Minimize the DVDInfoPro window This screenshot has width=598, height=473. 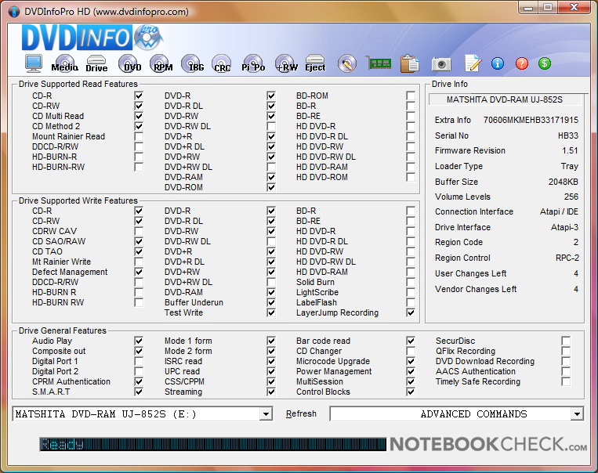pos(528,8)
